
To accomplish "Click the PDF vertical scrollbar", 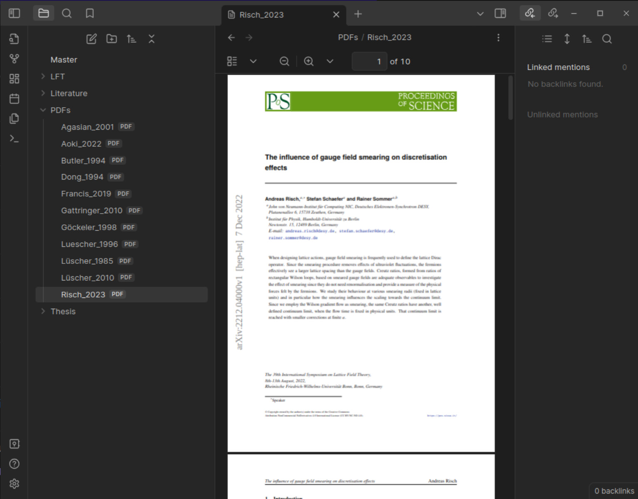I will click(510, 98).
